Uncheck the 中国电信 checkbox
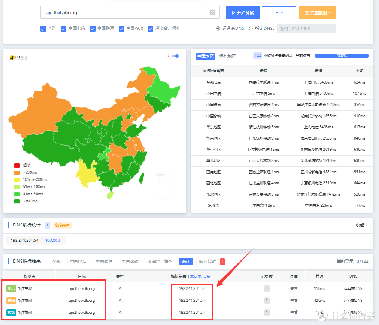Image resolution: width=379 pixels, height=325 pixels. pyautogui.click(x=63, y=29)
